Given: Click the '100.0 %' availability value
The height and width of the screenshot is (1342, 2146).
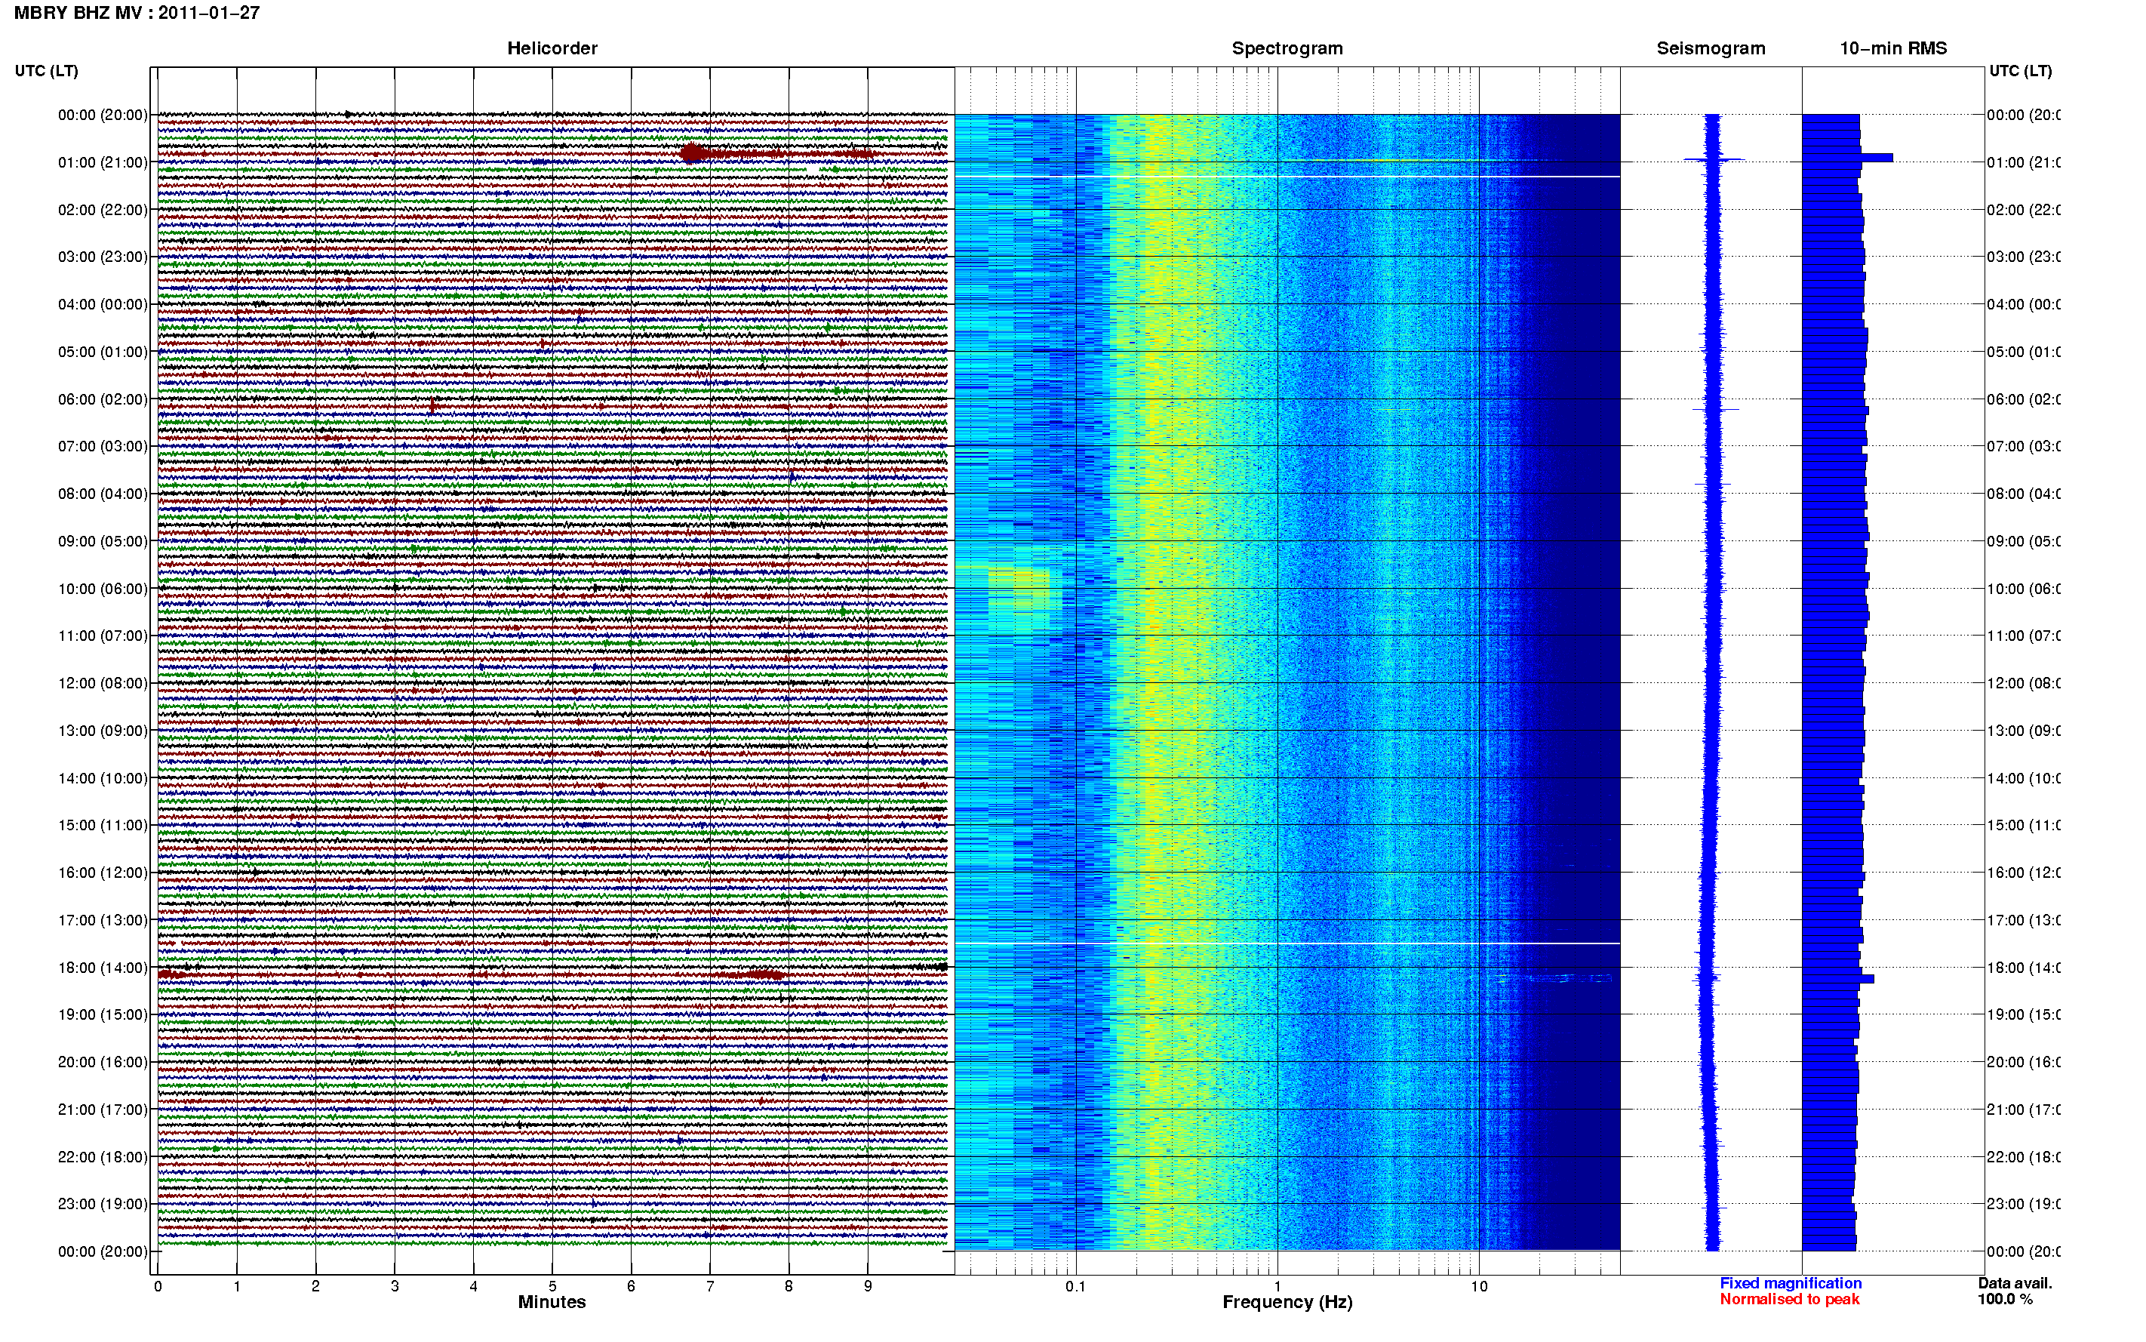Looking at the screenshot, I should tap(2005, 1300).
